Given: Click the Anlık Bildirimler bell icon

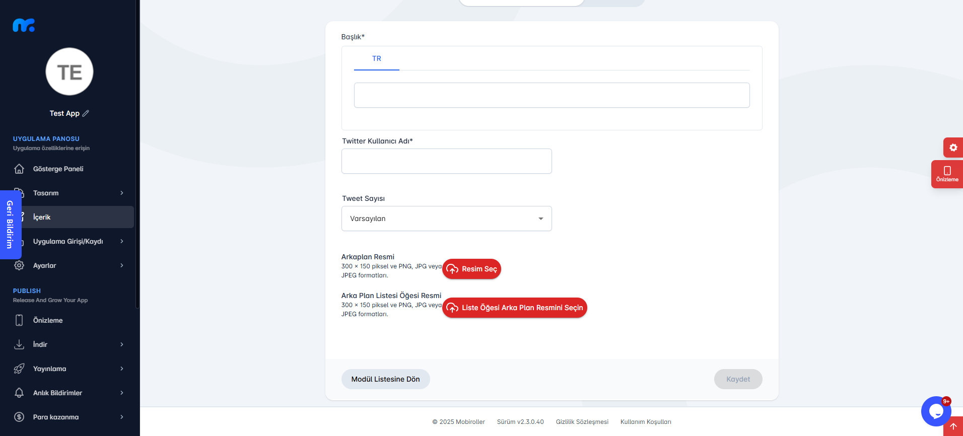Looking at the screenshot, I should 19,393.
